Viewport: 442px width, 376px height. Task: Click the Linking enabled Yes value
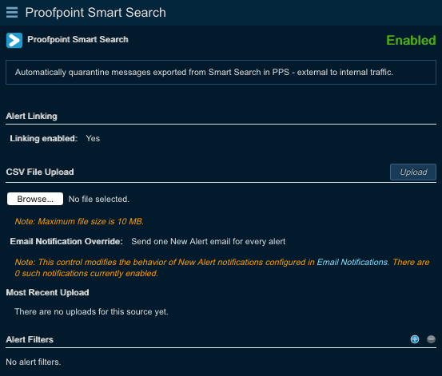93,138
